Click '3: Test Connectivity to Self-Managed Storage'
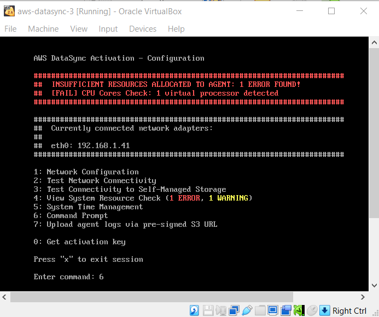Screen dimensions: 379x317 tap(130, 189)
